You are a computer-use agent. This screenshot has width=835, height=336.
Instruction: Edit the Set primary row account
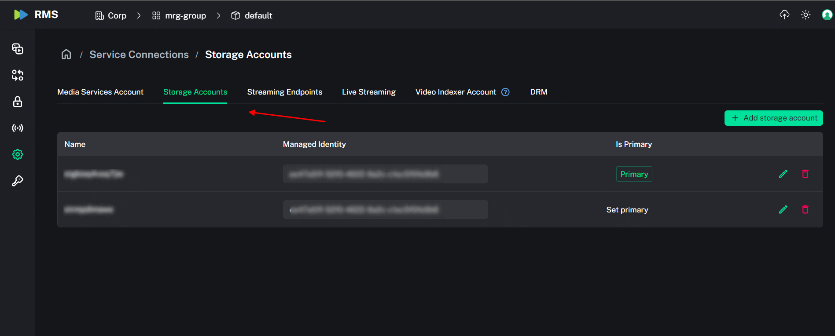pos(783,209)
